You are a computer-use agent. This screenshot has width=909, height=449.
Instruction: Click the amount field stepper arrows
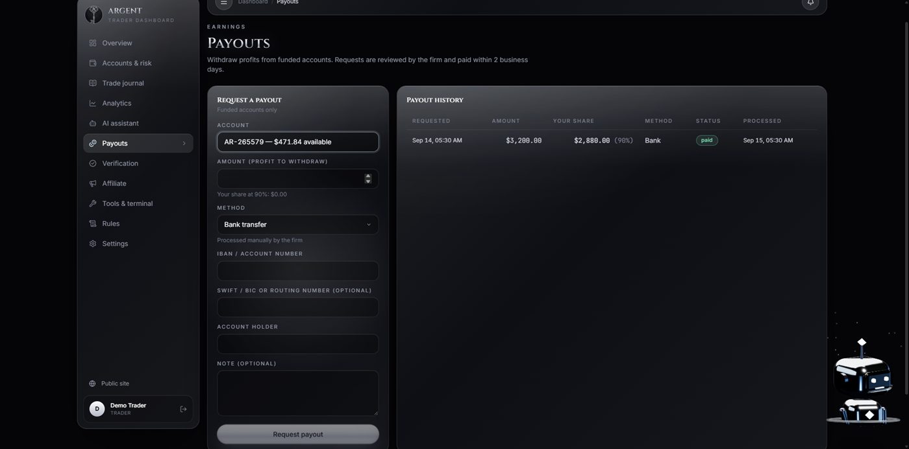(x=368, y=179)
